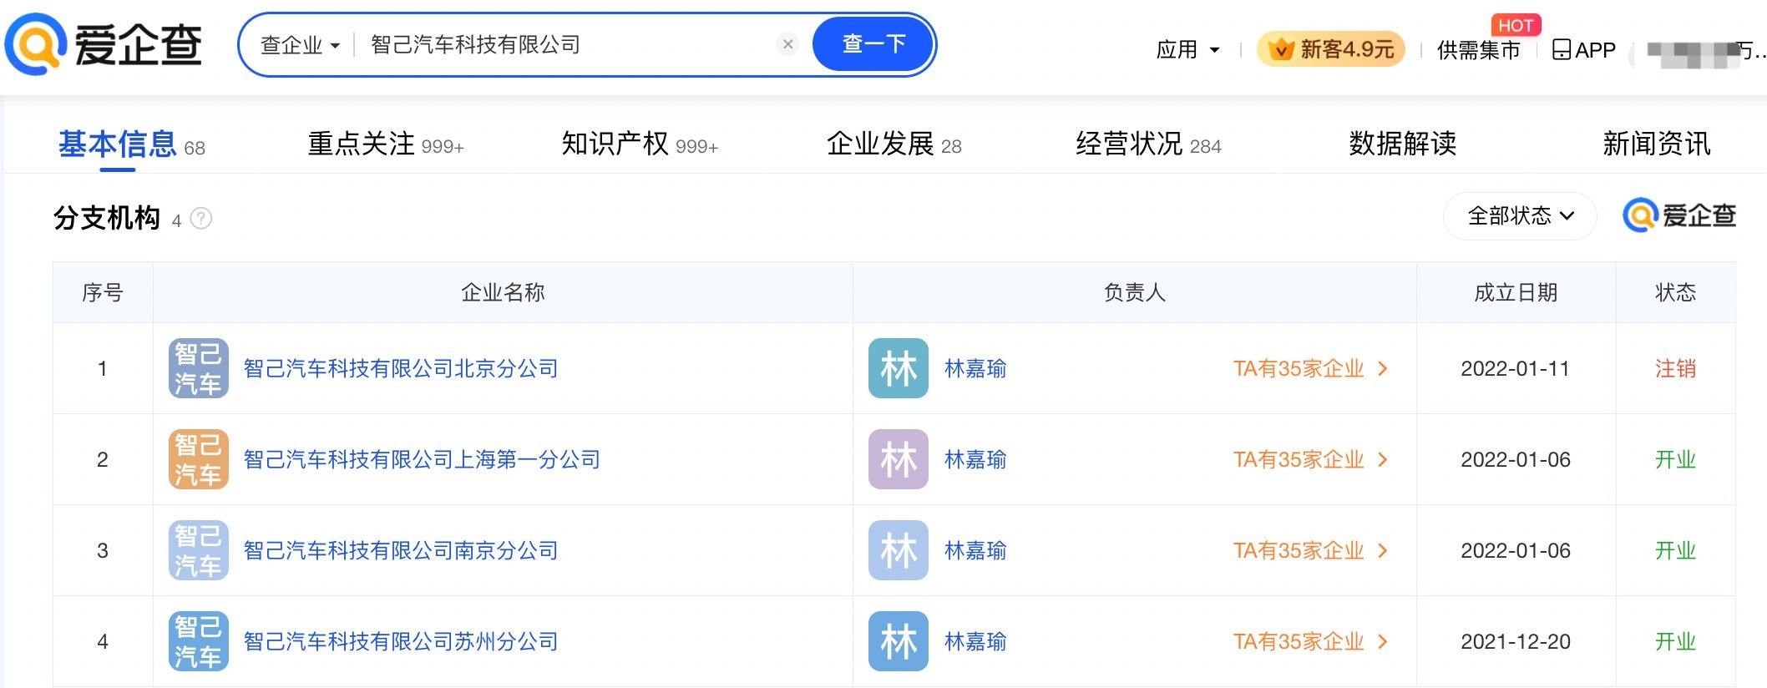Clear the search box with X icon

(x=787, y=44)
